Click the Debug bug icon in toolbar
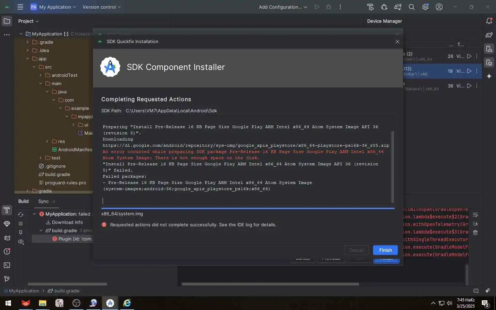Image resolution: width=496 pixels, height=310 pixels. (329, 7)
